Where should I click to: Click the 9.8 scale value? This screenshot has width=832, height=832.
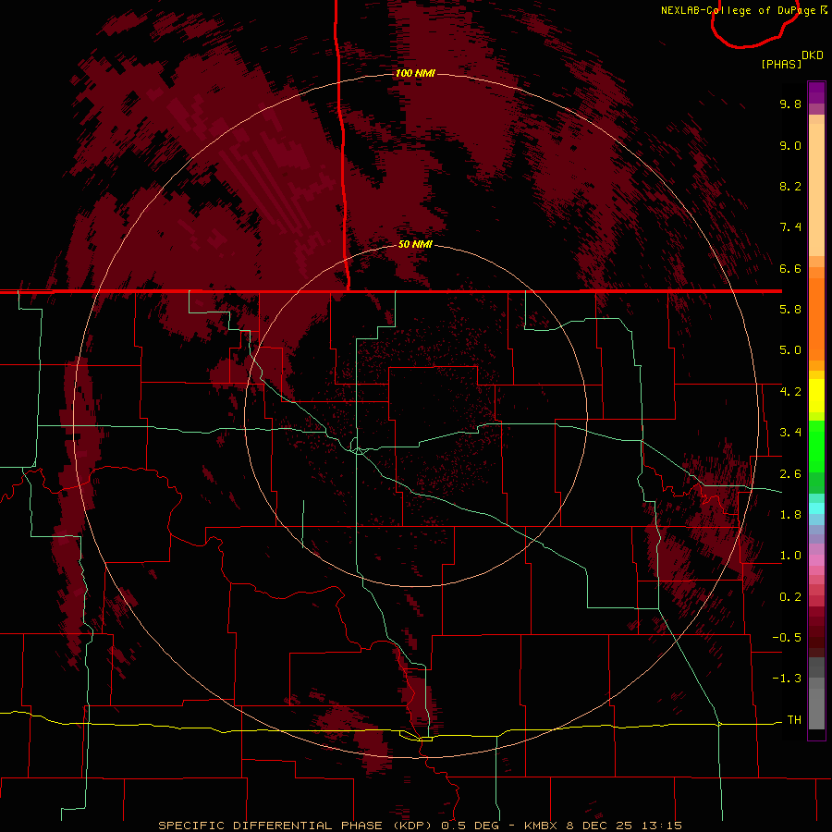click(790, 104)
